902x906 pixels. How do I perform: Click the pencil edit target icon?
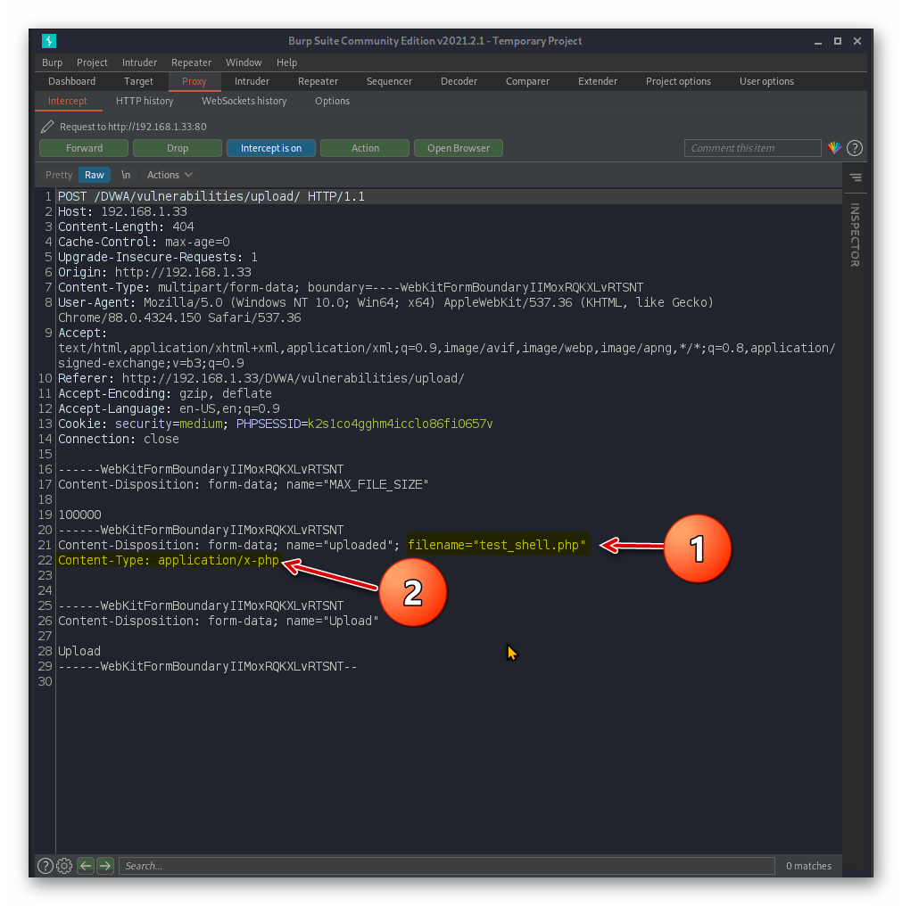[x=47, y=127]
